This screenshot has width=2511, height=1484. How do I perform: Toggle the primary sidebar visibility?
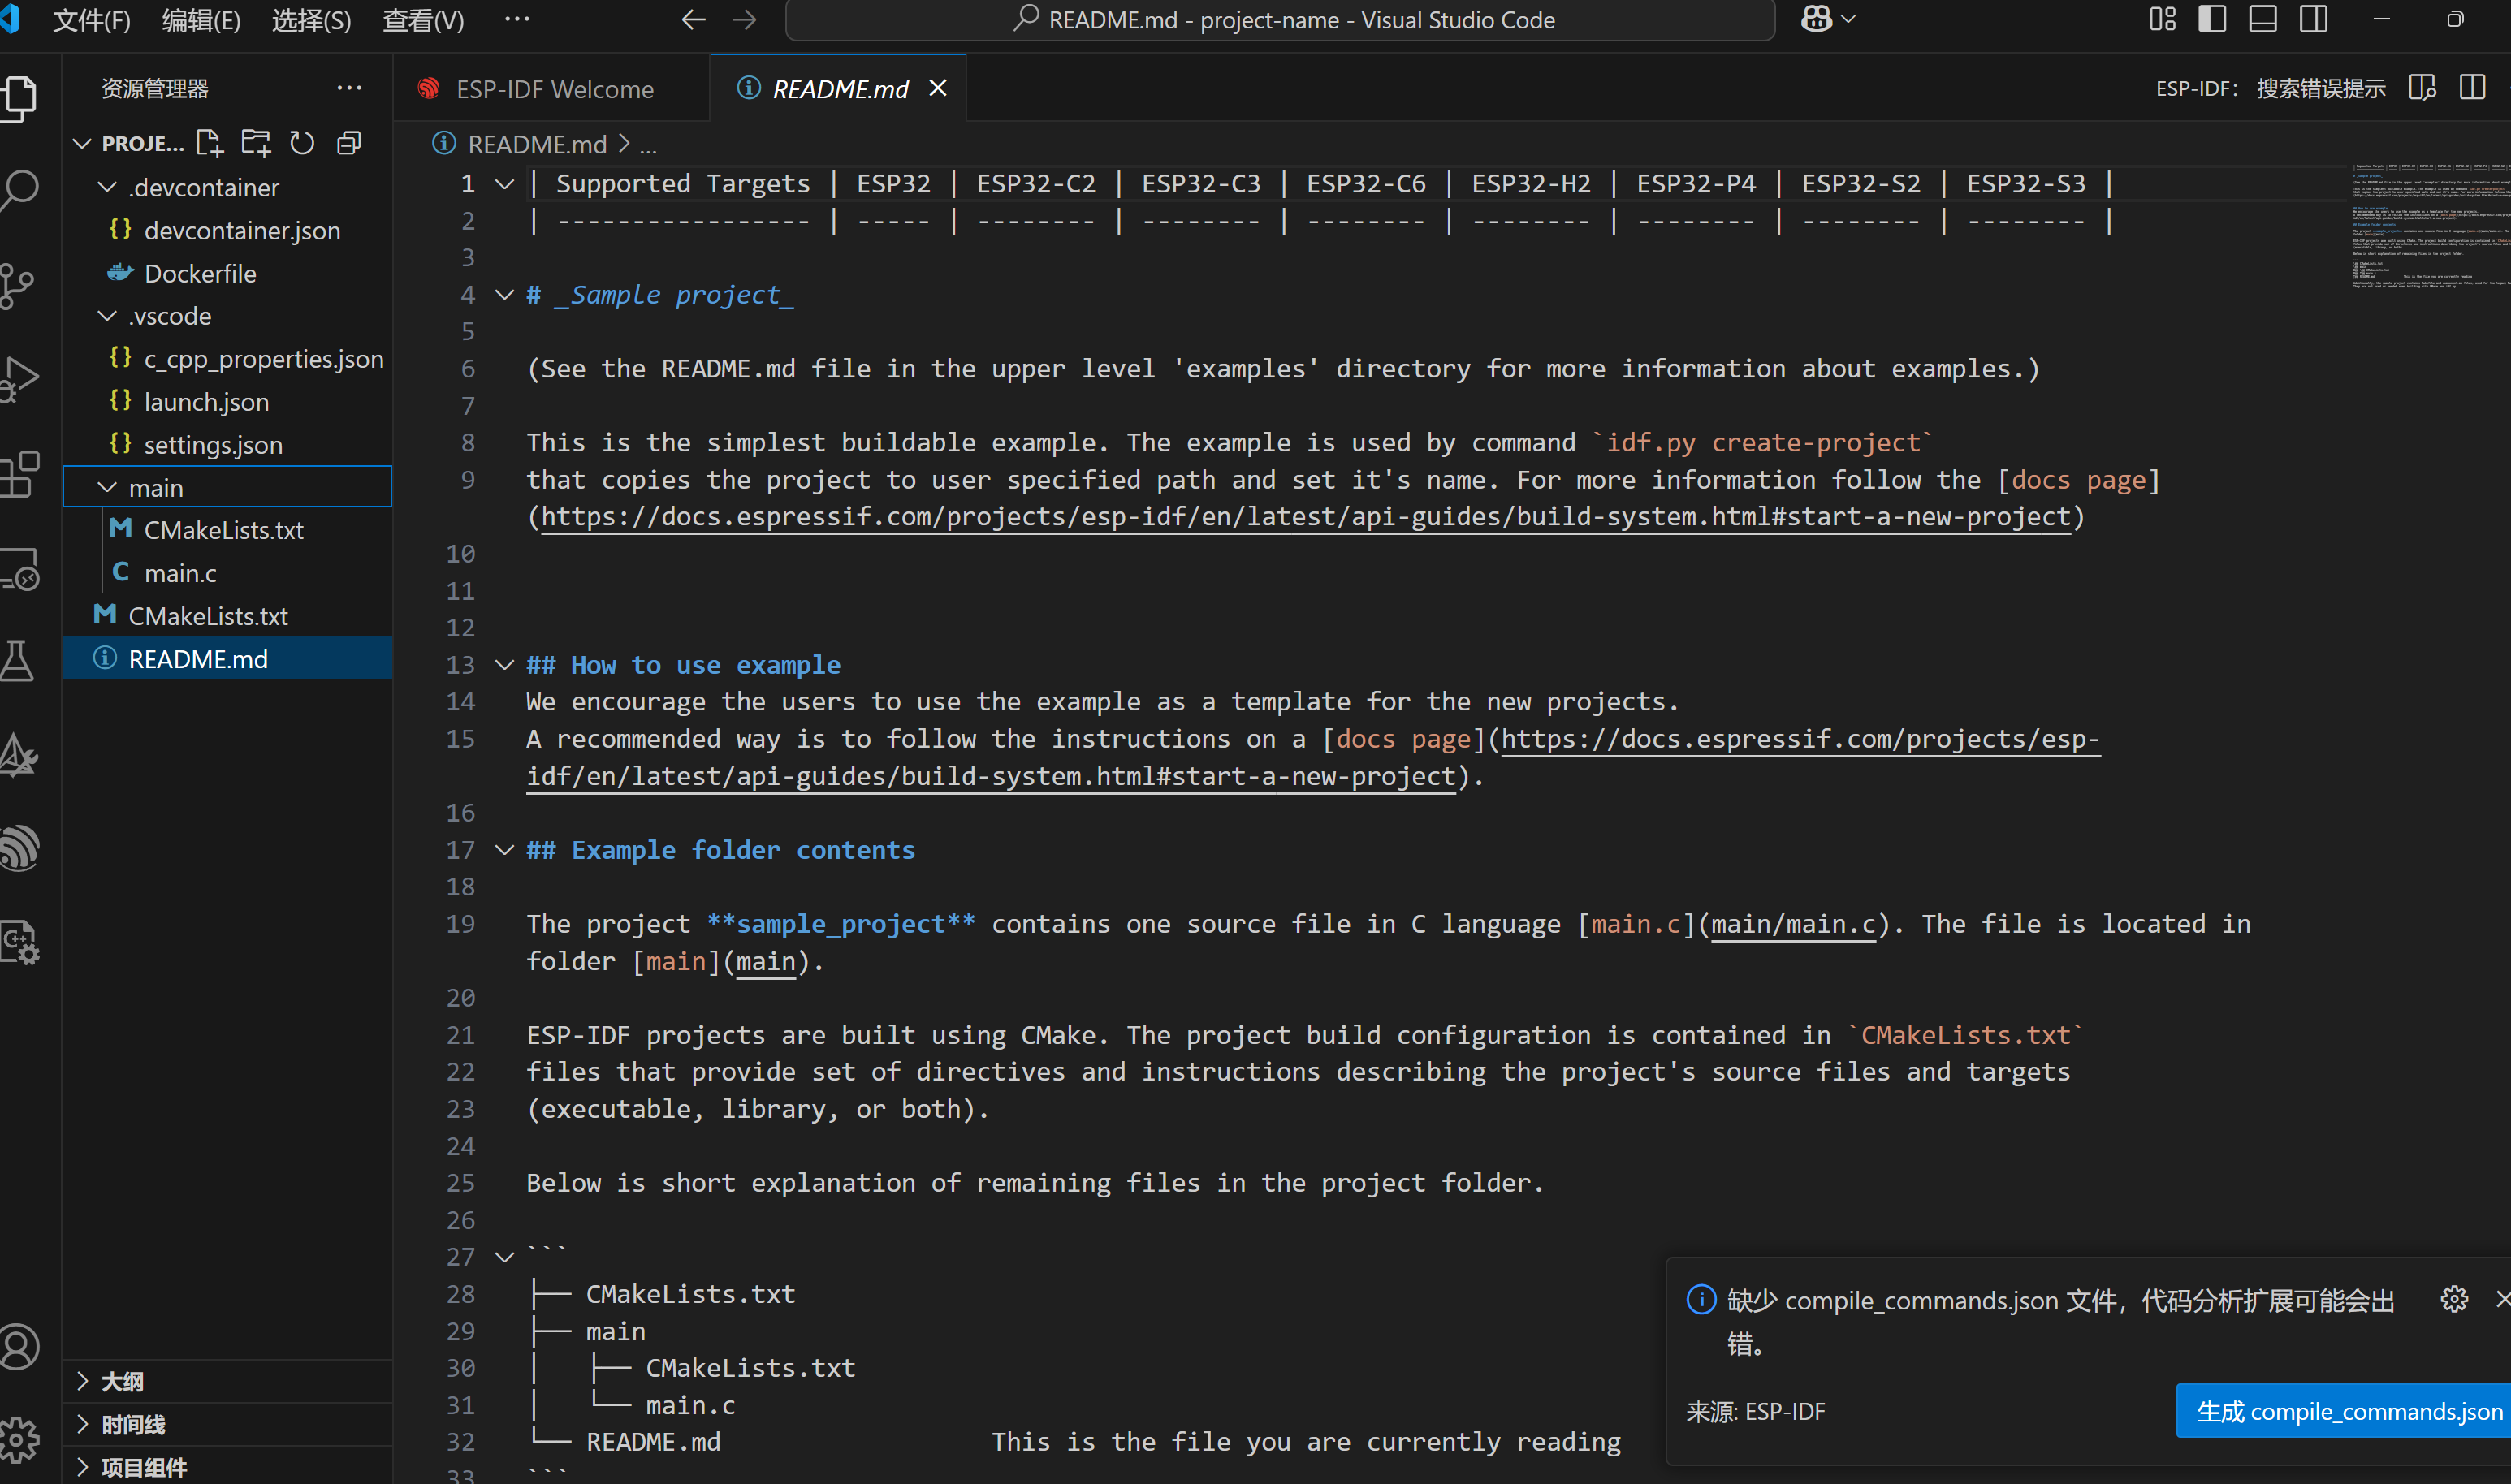[2212, 19]
